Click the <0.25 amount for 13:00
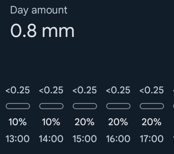 click(18, 90)
